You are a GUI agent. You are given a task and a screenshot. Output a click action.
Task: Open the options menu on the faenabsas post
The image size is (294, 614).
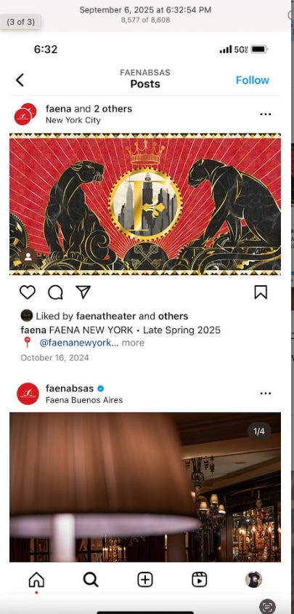(266, 393)
